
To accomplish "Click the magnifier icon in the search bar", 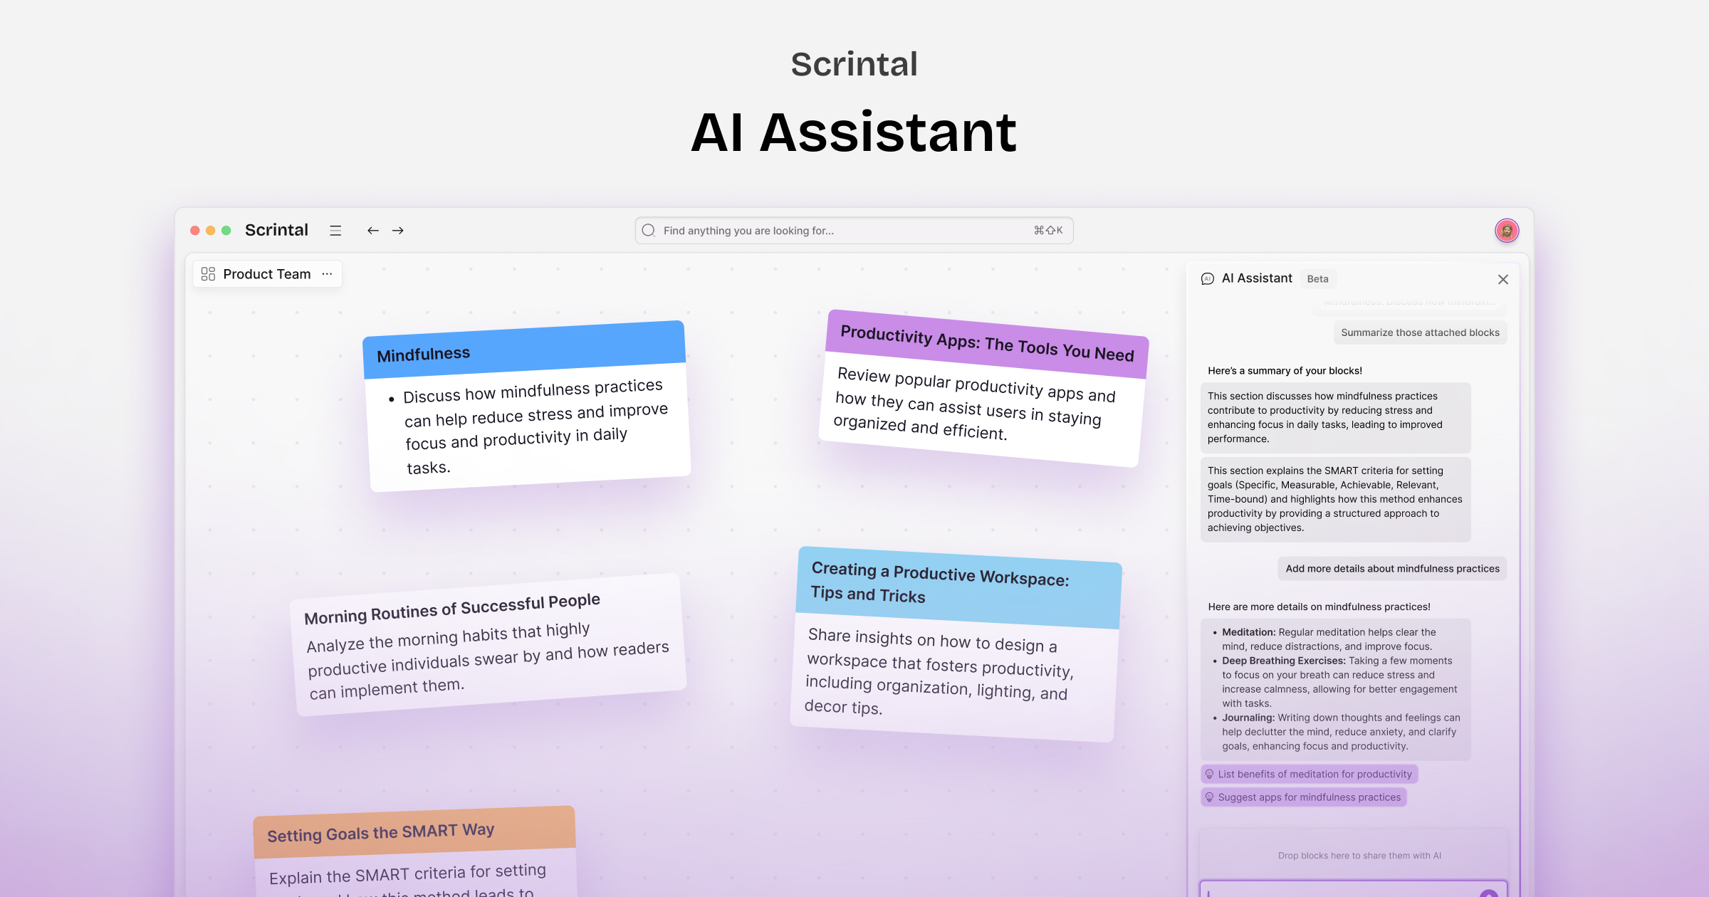I will pyautogui.click(x=648, y=230).
